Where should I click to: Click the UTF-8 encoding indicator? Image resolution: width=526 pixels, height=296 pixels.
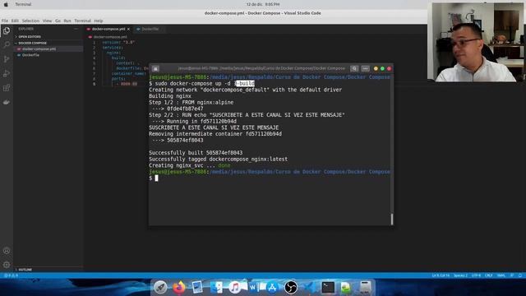476,275
